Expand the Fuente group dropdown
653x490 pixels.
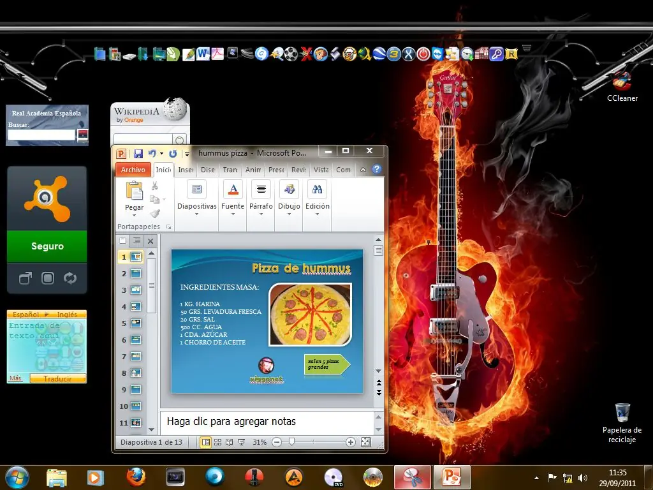(x=233, y=214)
